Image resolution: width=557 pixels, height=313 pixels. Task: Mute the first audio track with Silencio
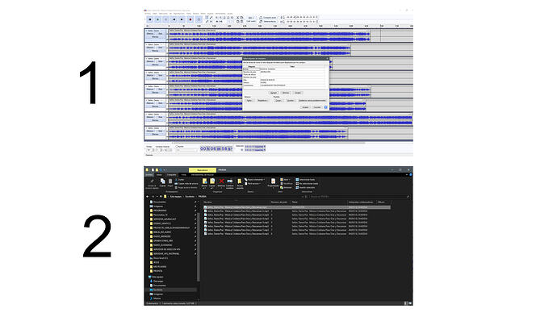point(150,34)
